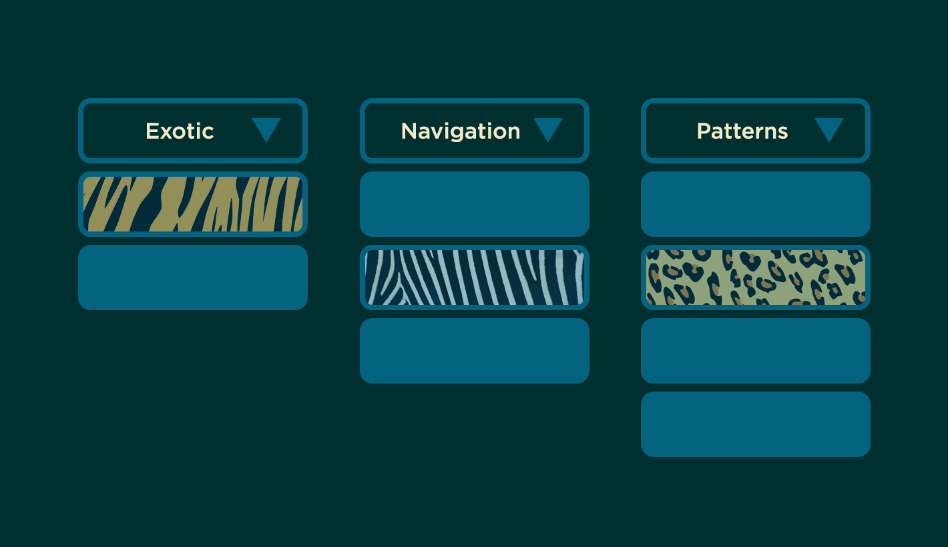948x547 pixels.
Task: Click the triangle arrow beside Navigation
Action: (547, 129)
